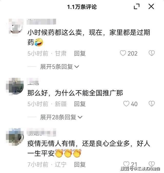Select the comment about expired medicine
Image resolution: width=164 pixels, height=173 pixels.
[x=89, y=37]
